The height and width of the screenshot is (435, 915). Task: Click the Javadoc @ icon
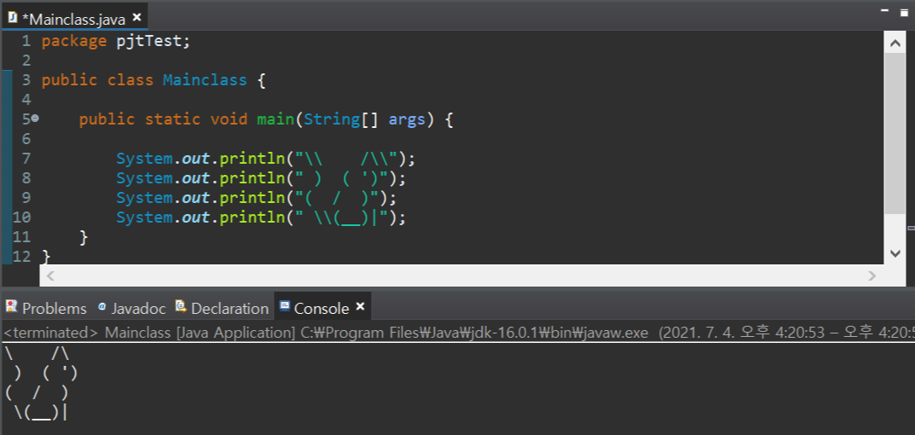(x=102, y=306)
